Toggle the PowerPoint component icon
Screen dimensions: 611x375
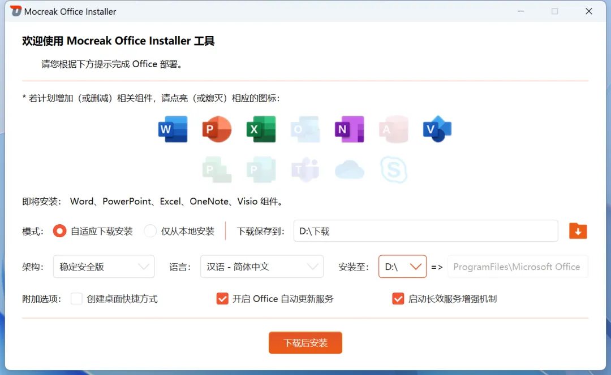click(x=217, y=129)
